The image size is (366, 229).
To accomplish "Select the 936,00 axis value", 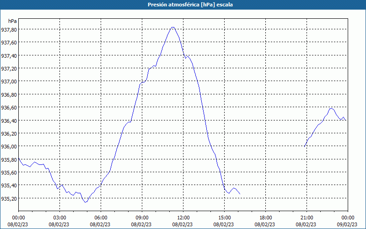I will point(9,146).
